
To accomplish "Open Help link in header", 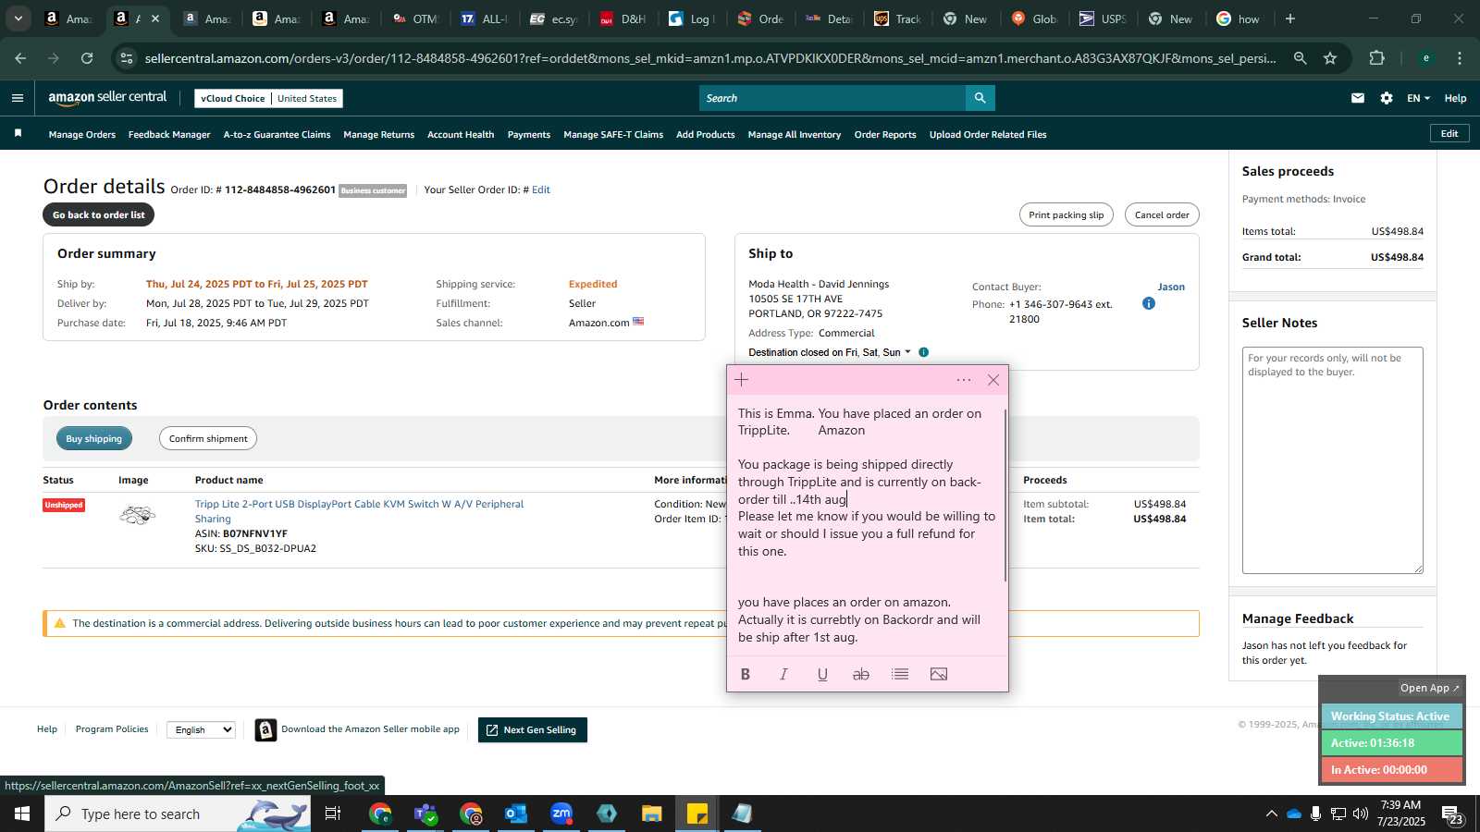I will (1455, 98).
